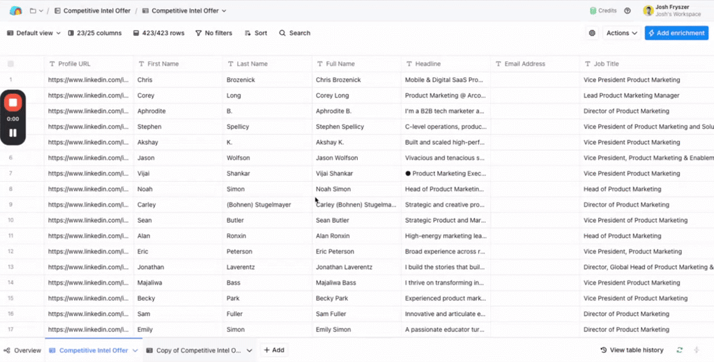Stop the screen recording with red button
This screenshot has width=714, height=362.
[13, 102]
